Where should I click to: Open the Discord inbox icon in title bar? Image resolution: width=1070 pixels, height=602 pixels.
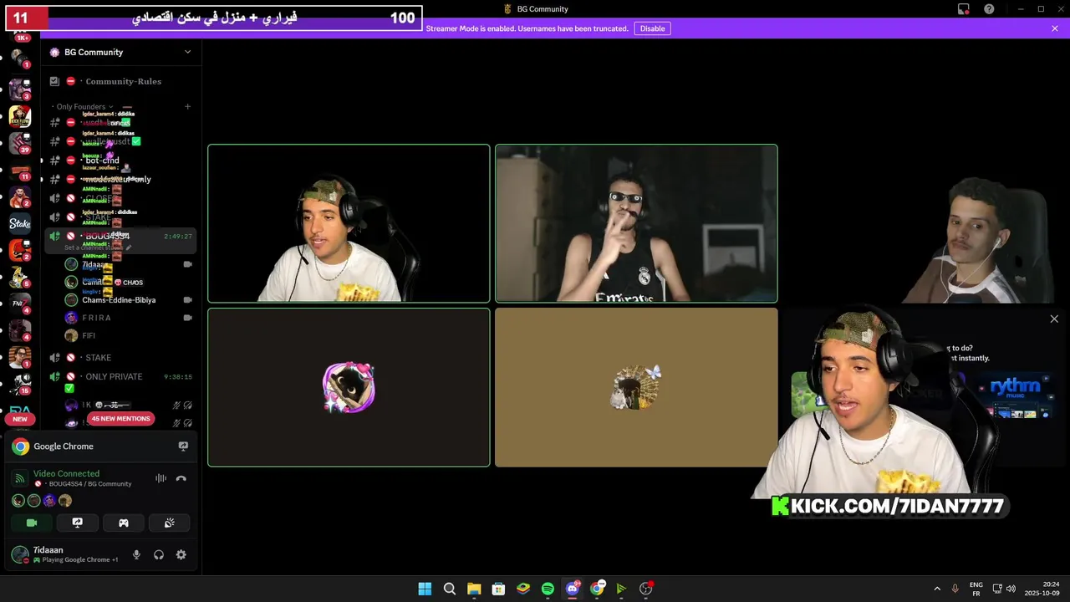click(963, 9)
